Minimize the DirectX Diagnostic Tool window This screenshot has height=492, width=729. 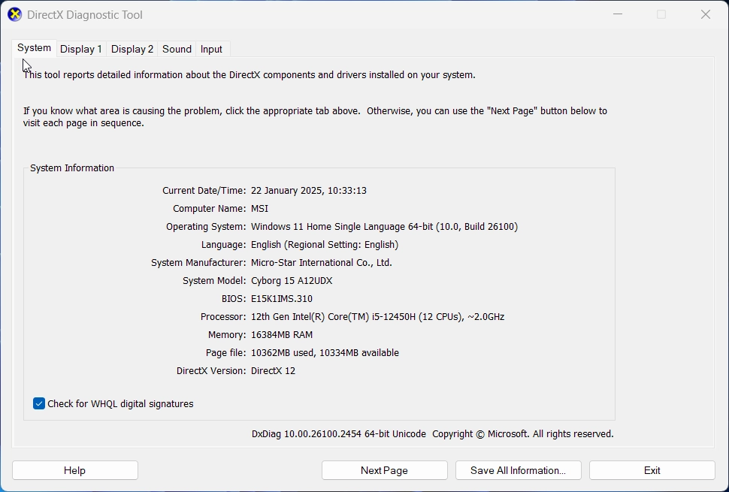tap(618, 14)
